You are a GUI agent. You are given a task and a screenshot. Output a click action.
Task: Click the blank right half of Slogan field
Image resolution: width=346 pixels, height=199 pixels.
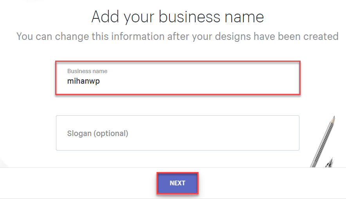coord(238,133)
